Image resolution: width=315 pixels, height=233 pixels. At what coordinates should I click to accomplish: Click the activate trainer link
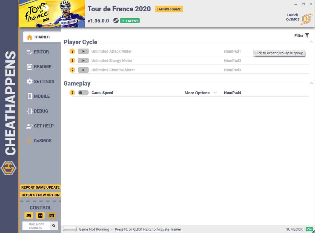click(148, 229)
